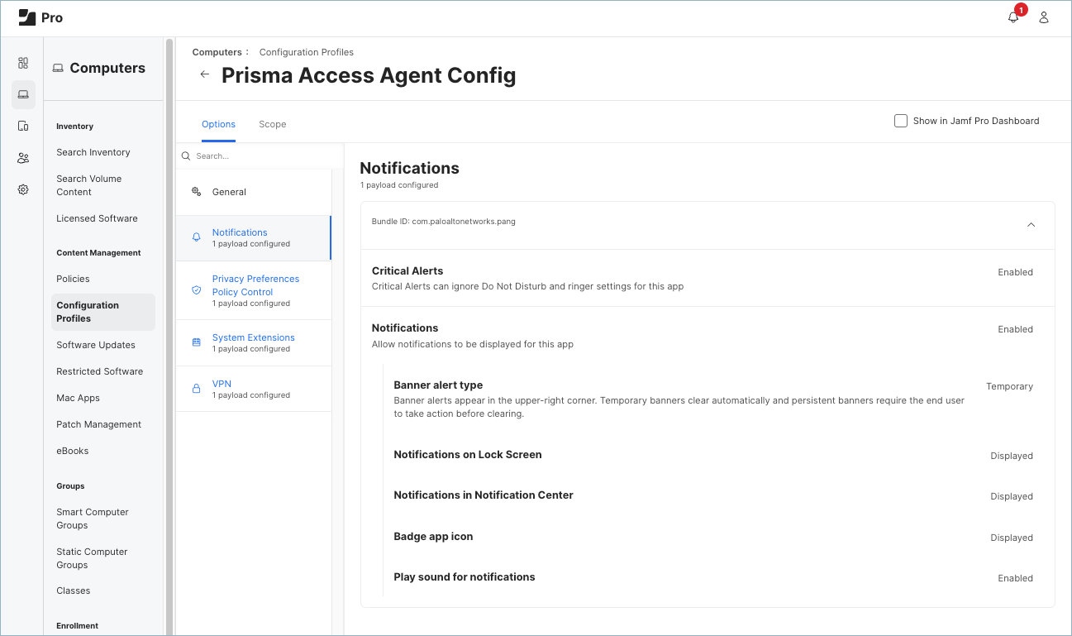This screenshot has height=636, width=1072.
Task: Open the Devices section from the sidebar
Action: 23,126
